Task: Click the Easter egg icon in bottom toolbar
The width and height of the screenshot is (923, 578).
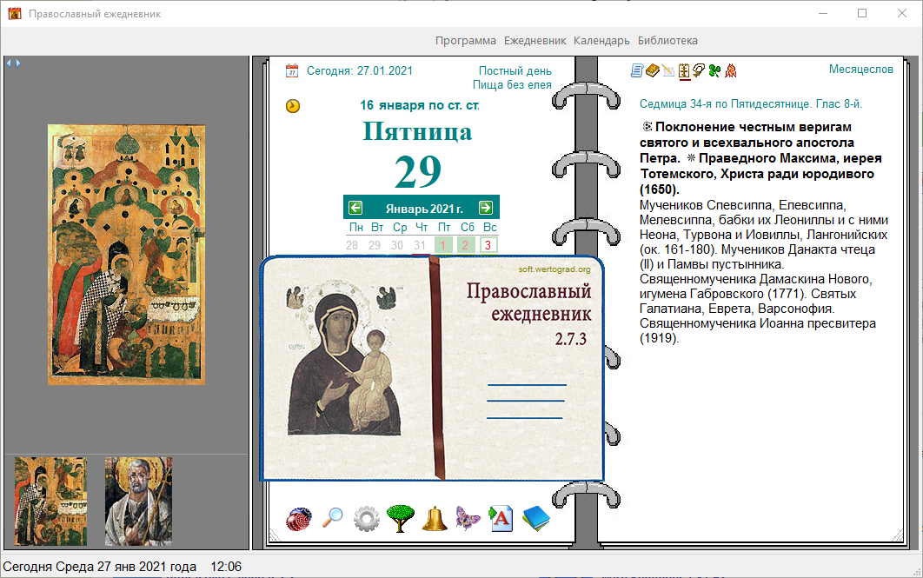Action: coord(299,519)
